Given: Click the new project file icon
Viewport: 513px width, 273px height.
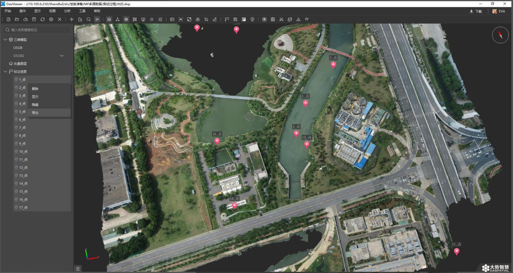Looking at the screenshot, I should pos(8,19).
